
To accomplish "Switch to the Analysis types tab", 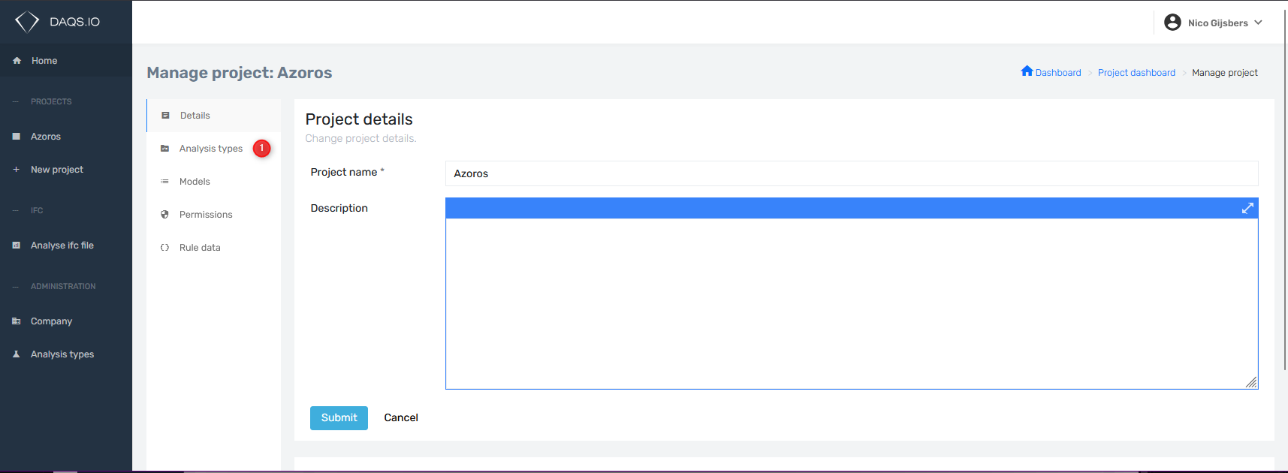I will point(214,149).
